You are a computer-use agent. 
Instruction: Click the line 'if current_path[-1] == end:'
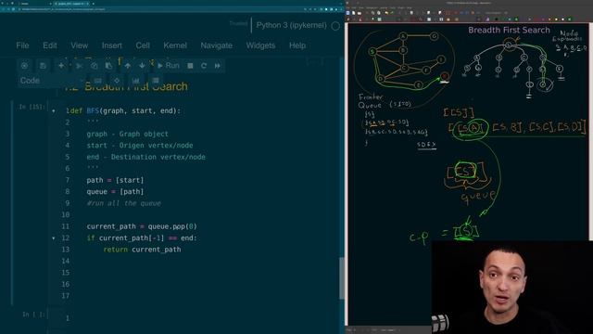142,238
